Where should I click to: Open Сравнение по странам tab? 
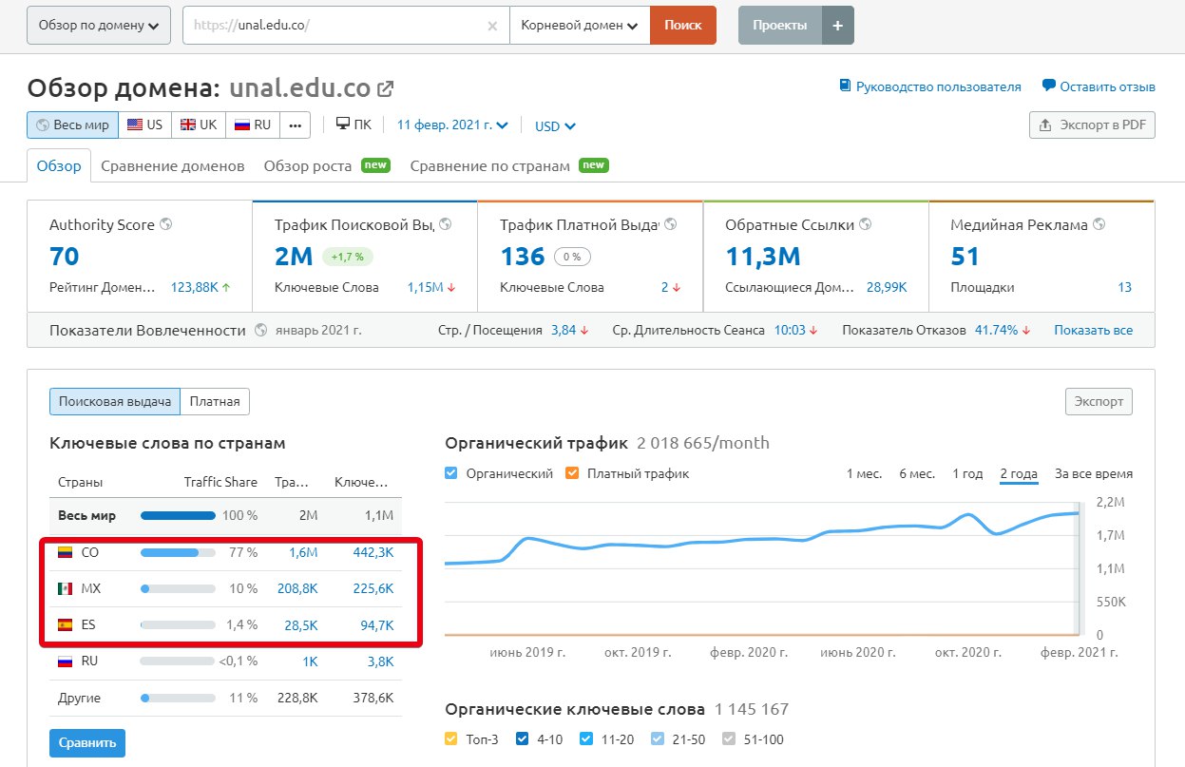[509, 165]
